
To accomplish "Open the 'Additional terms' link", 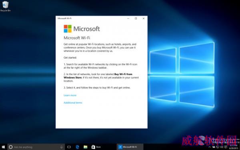I will tap(73, 103).
